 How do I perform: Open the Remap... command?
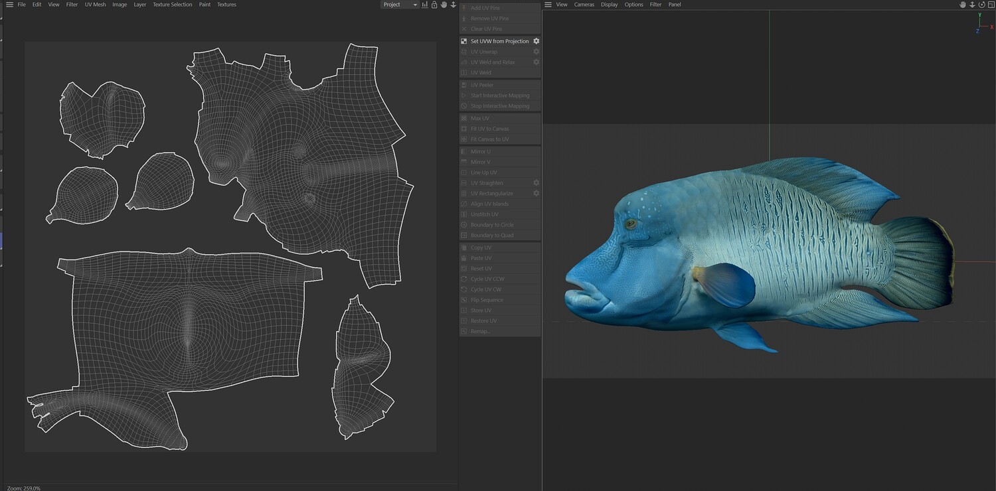(500, 331)
